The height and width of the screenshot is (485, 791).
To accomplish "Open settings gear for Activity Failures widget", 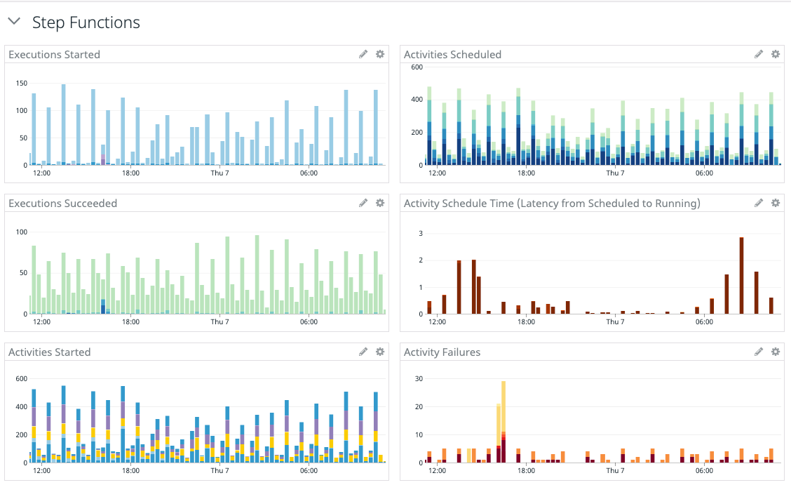I will point(776,352).
